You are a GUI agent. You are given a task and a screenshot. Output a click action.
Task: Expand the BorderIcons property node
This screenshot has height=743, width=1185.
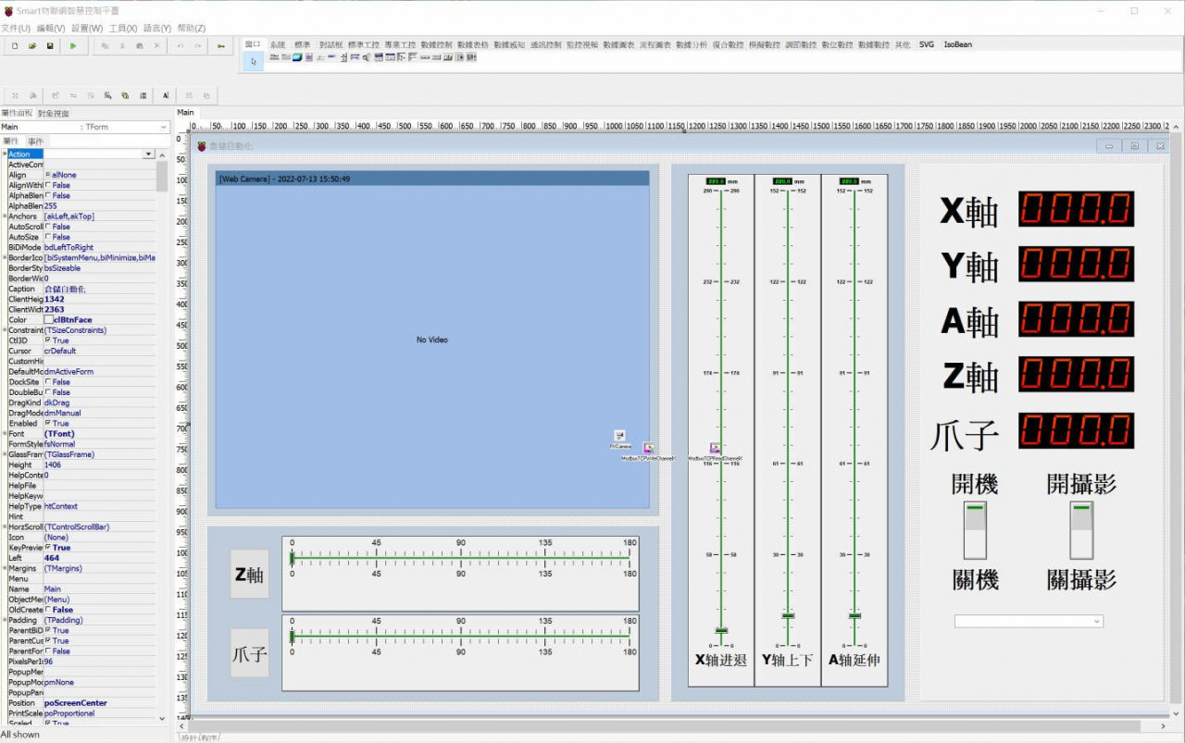click(x=5, y=257)
